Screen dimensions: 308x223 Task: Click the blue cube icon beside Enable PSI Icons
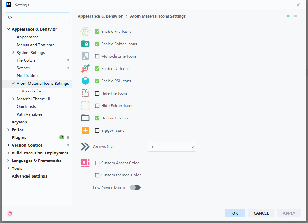point(85,81)
